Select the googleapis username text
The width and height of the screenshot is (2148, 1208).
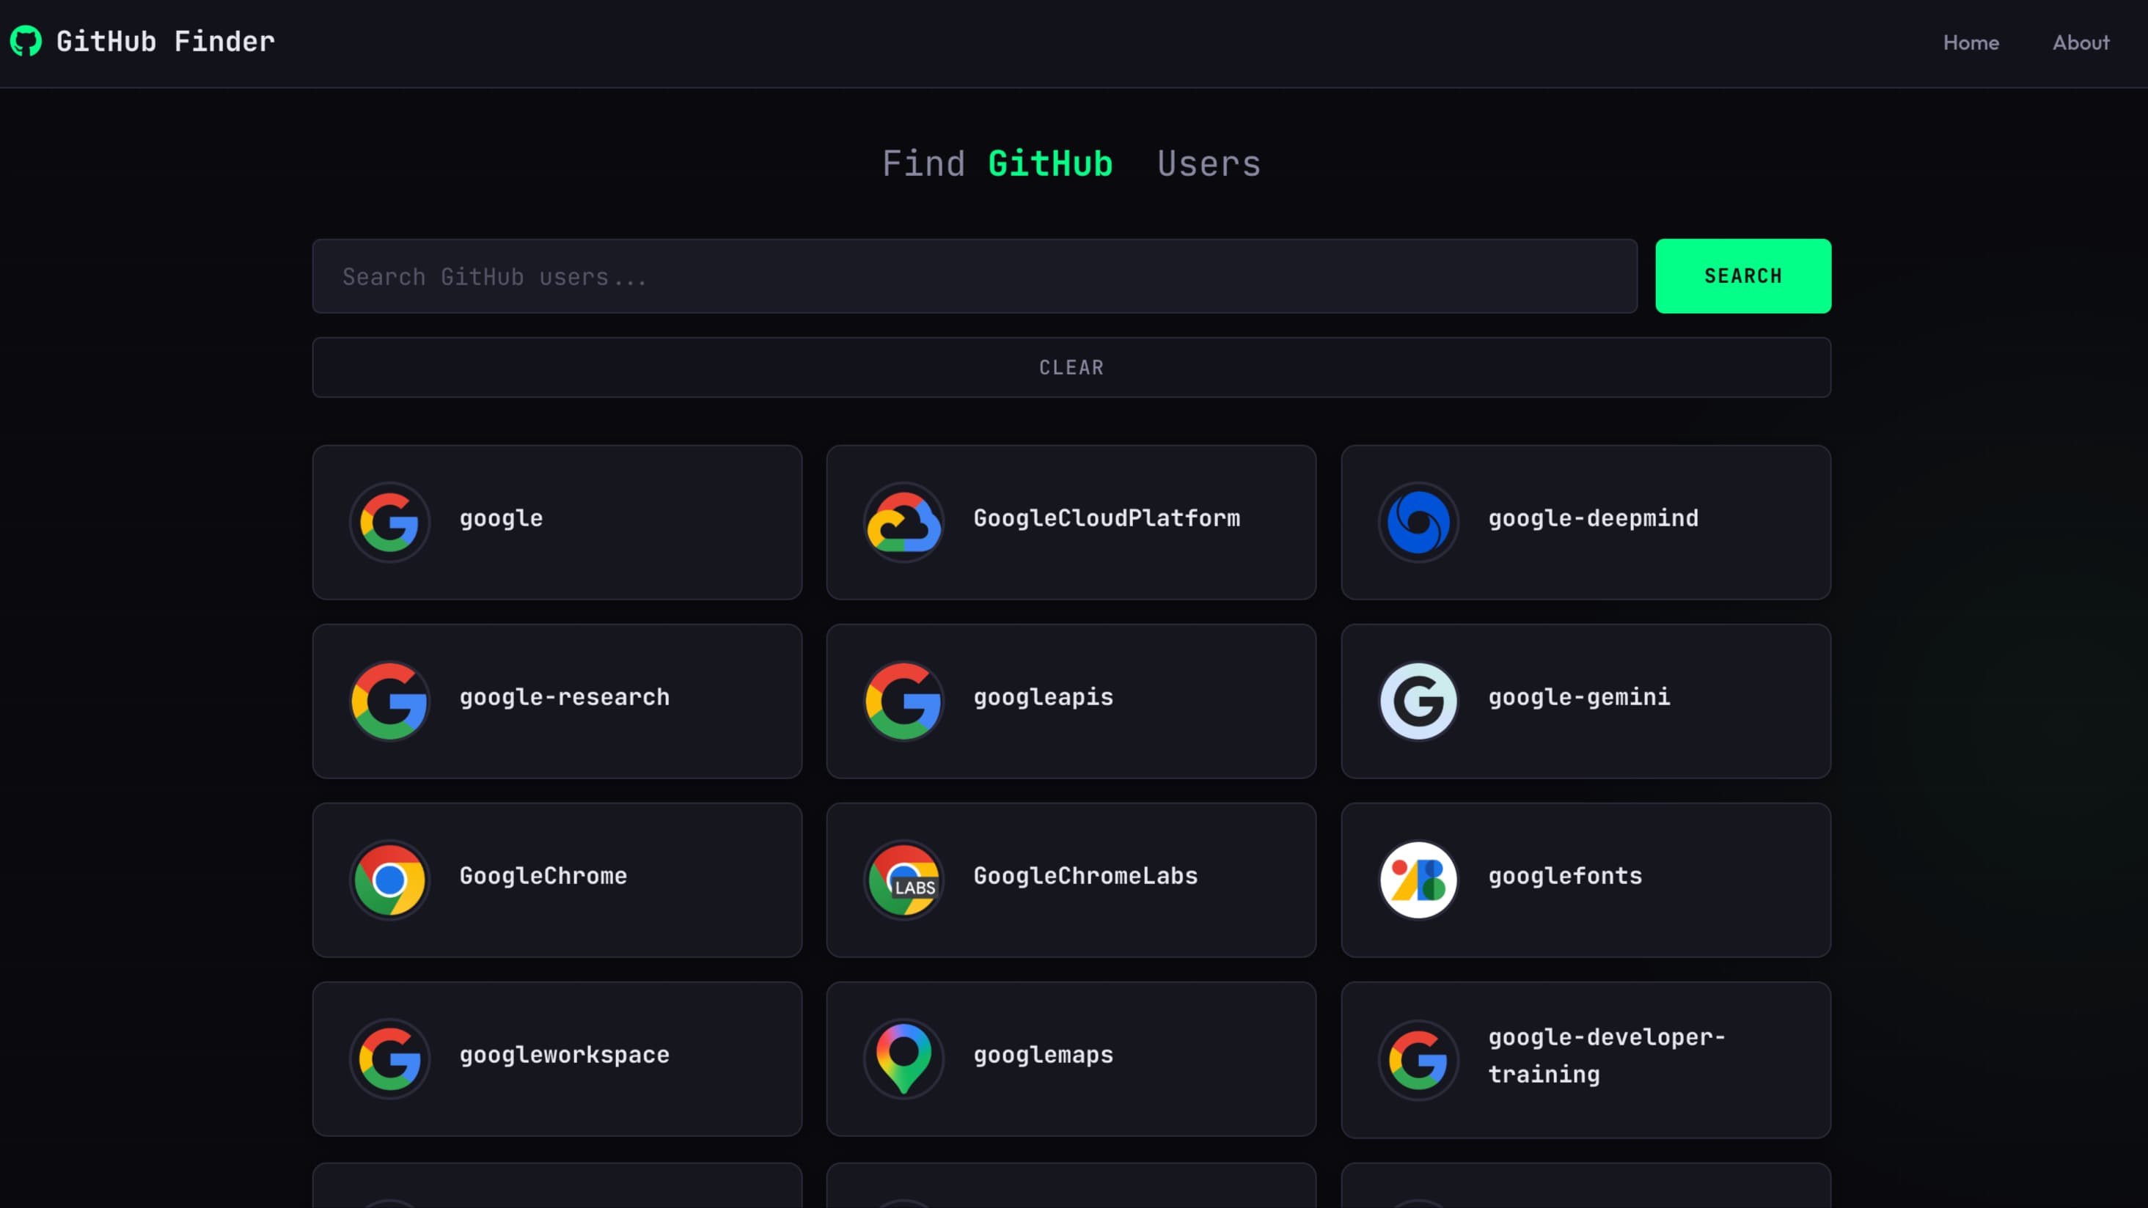point(1043,697)
